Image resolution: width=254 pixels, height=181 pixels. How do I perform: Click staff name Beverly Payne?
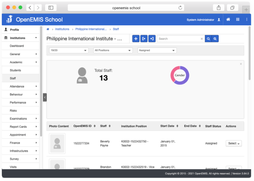click(105, 143)
